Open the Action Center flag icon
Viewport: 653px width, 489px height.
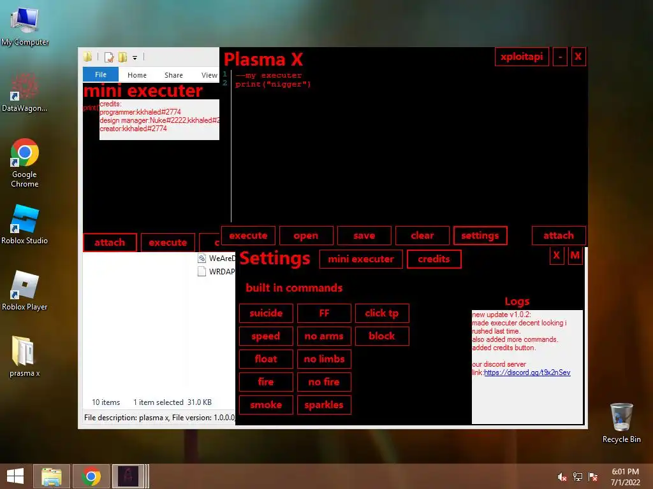(593, 477)
